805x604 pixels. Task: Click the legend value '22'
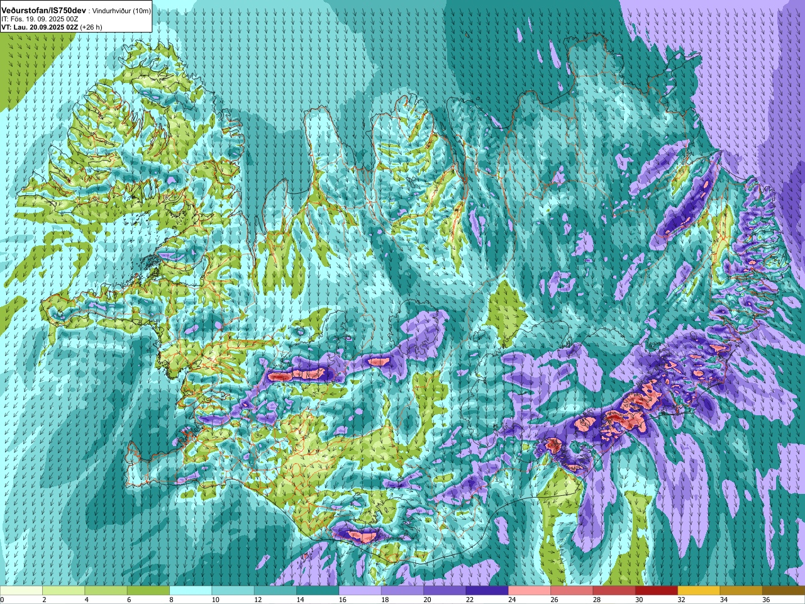point(469,600)
